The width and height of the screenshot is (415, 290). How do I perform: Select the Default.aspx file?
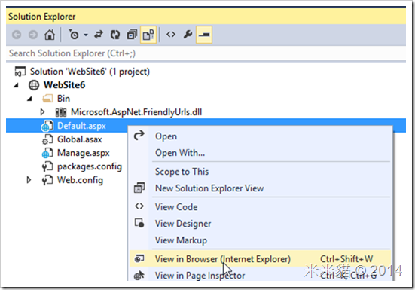81,126
